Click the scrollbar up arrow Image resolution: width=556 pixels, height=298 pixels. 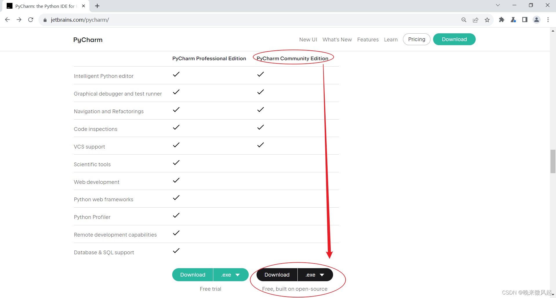(x=553, y=30)
